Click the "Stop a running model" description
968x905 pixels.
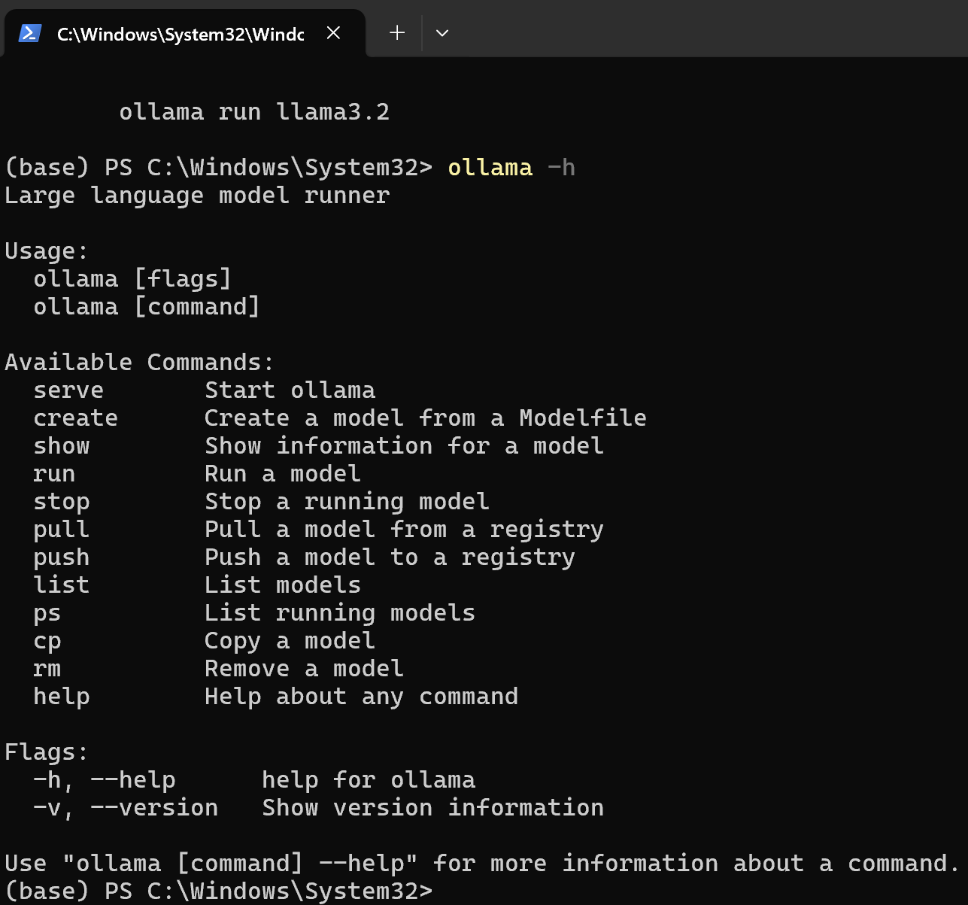coord(347,503)
